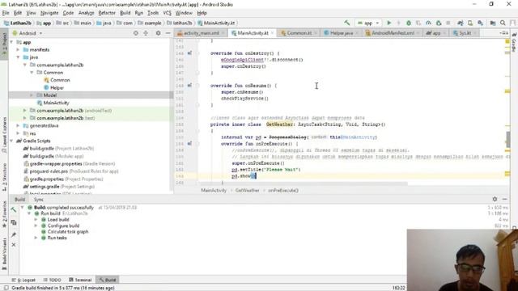Open the Android project view dropdown

tap(28, 33)
